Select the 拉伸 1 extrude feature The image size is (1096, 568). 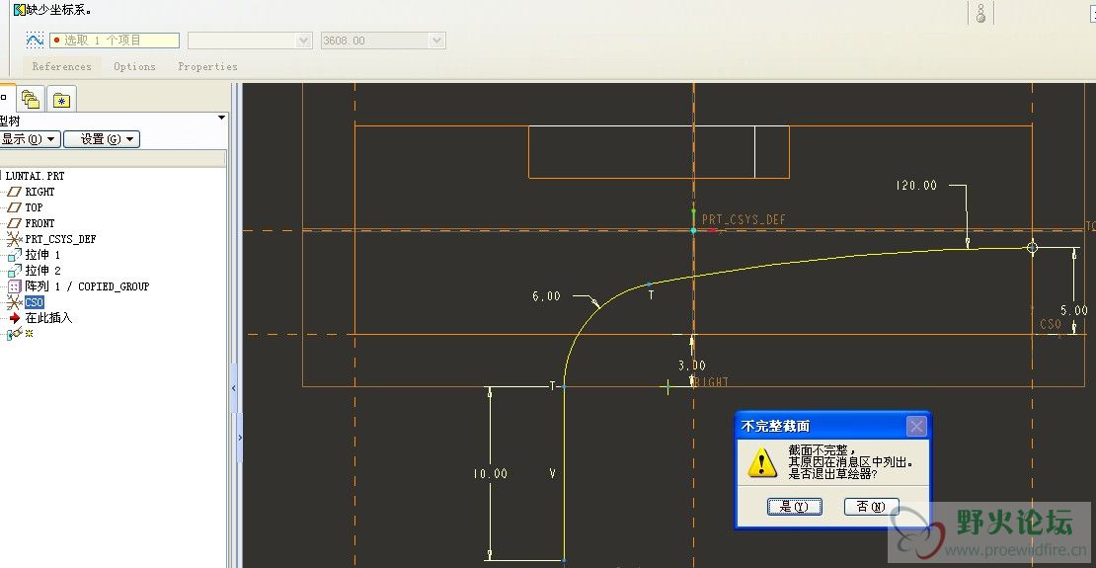coord(42,255)
